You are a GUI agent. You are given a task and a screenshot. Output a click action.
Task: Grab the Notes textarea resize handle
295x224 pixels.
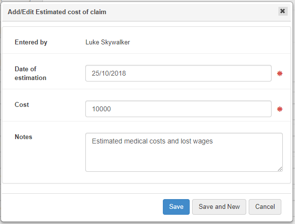point(279,168)
